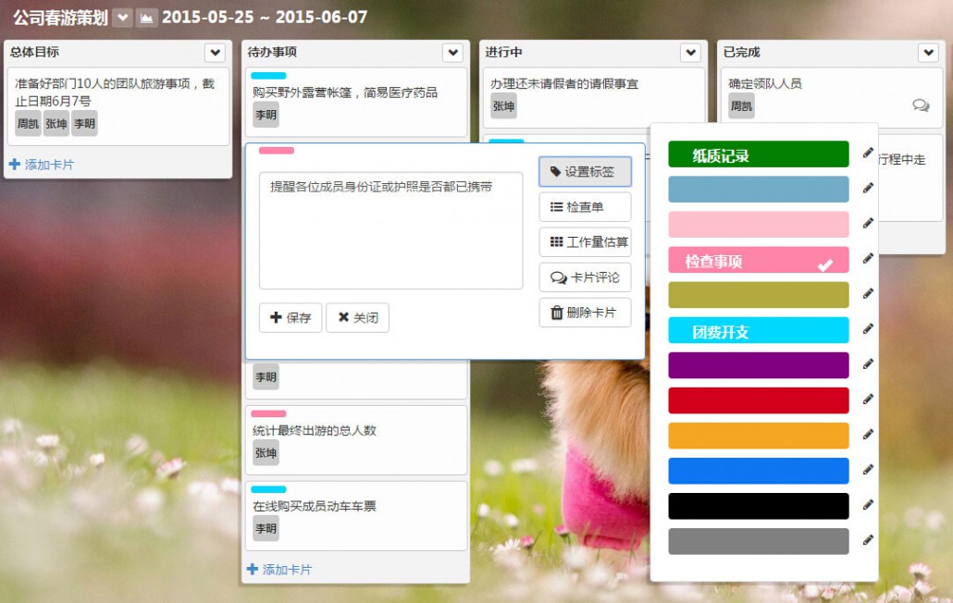953x603 pixels.
Task: Click pencil icon next to 团费开支 label
Action: pos(868,329)
